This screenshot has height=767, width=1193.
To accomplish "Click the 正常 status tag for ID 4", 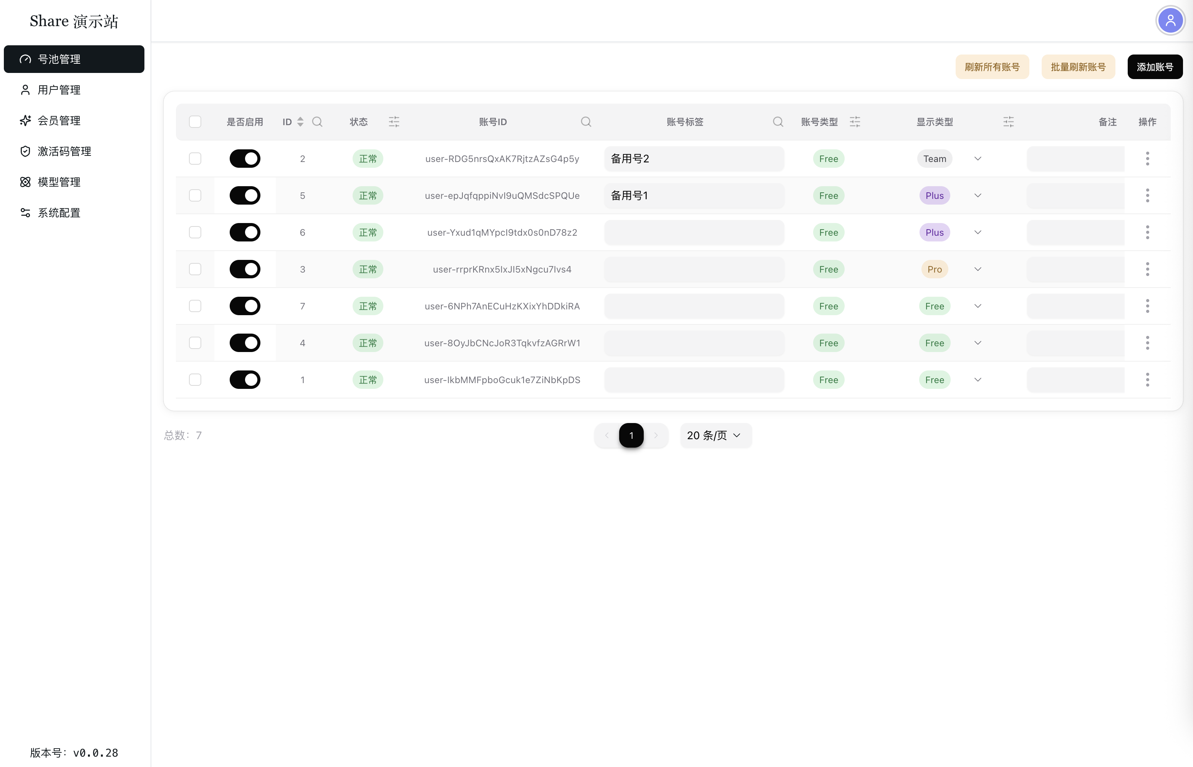I will [368, 343].
